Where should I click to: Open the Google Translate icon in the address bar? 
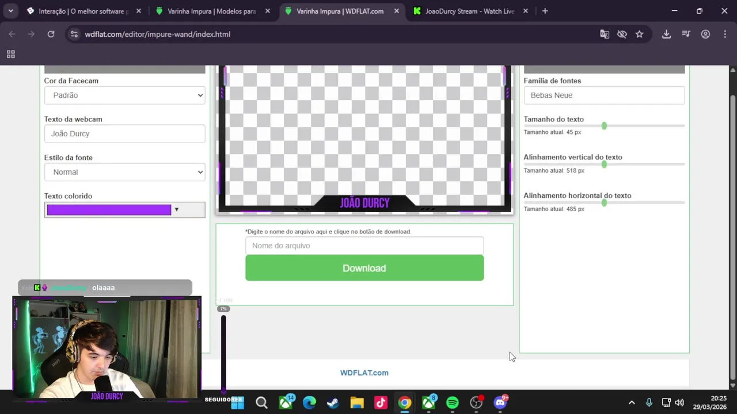[x=605, y=34]
